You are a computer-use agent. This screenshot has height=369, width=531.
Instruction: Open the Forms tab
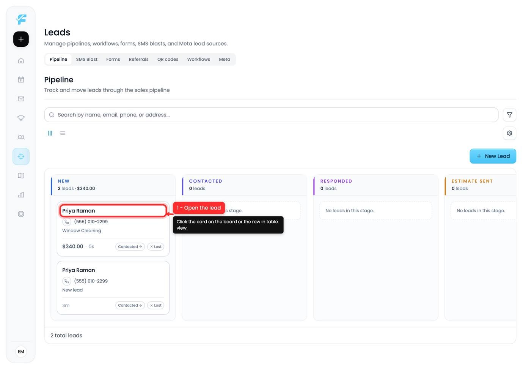[x=113, y=59]
